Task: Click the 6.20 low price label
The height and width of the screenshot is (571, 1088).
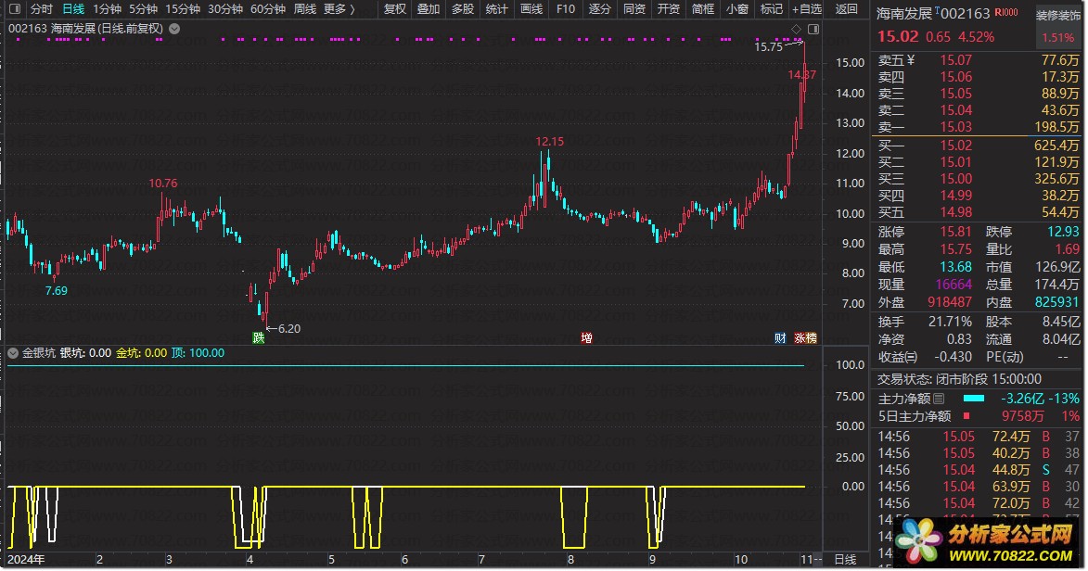Action: tap(289, 329)
